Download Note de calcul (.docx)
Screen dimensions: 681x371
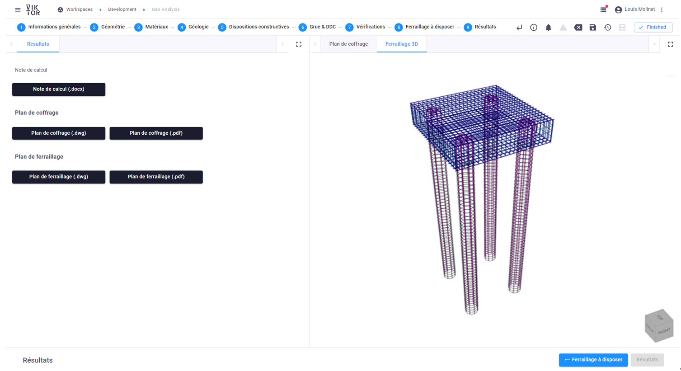tap(58, 89)
